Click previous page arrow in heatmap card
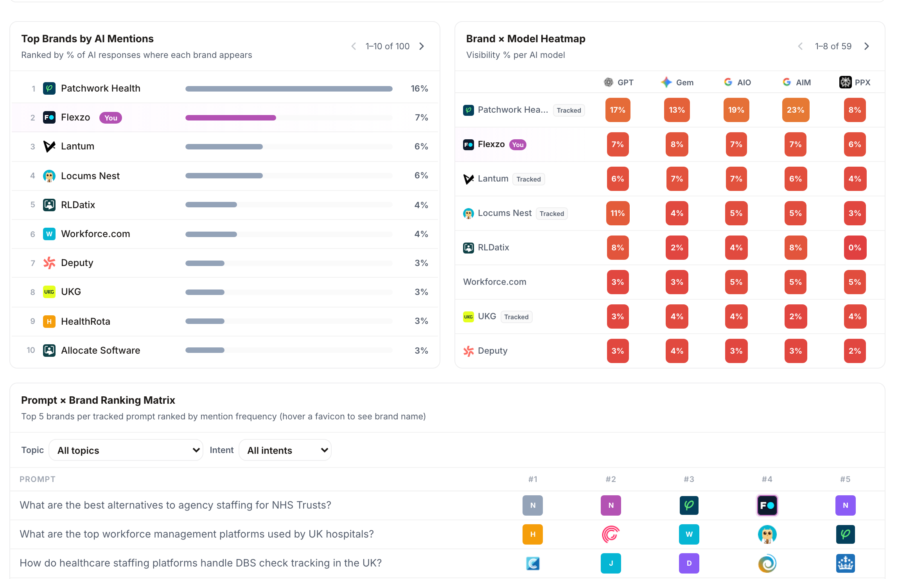Image resolution: width=898 pixels, height=579 pixels. click(800, 46)
